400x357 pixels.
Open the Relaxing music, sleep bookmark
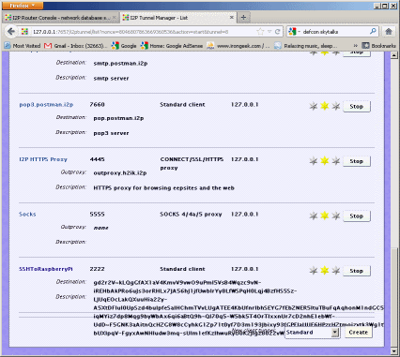tap(306, 46)
